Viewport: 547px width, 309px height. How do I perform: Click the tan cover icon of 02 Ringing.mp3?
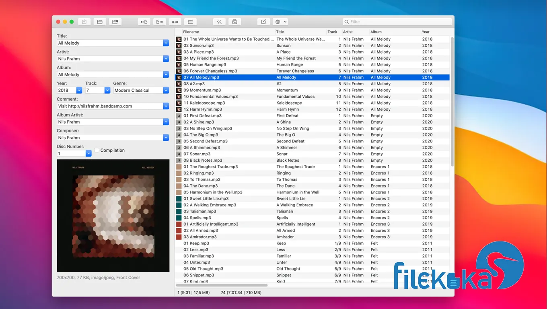(179, 173)
